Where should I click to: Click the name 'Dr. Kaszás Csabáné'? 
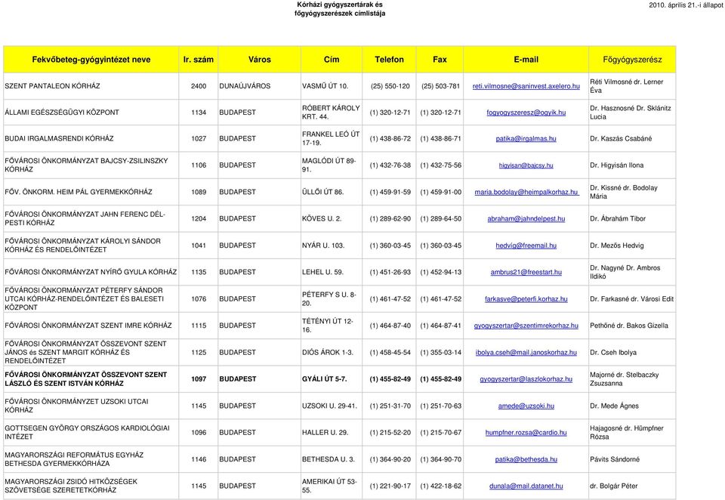tap(621, 138)
